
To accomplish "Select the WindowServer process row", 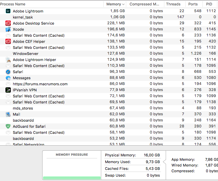I will pyautogui.click(x=109, y=54).
